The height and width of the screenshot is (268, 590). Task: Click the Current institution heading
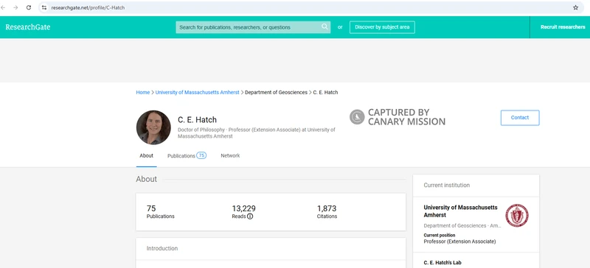tap(447, 186)
